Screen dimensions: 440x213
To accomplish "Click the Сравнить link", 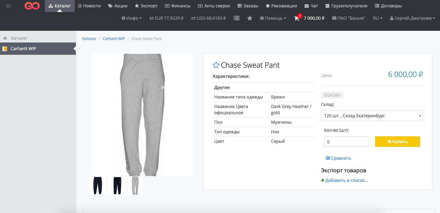I will coord(338,158).
